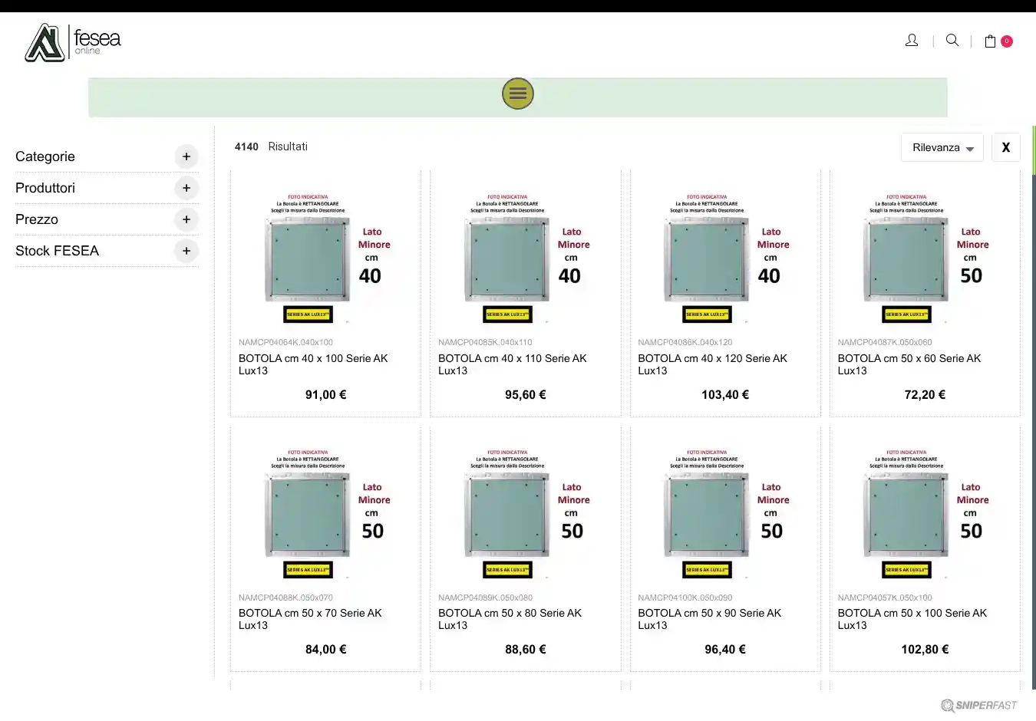Open the user account icon
This screenshot has width=1036, height=721.
[x=912, y=41]
